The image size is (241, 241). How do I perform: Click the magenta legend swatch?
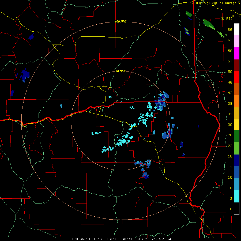click(x=236, y=53)
